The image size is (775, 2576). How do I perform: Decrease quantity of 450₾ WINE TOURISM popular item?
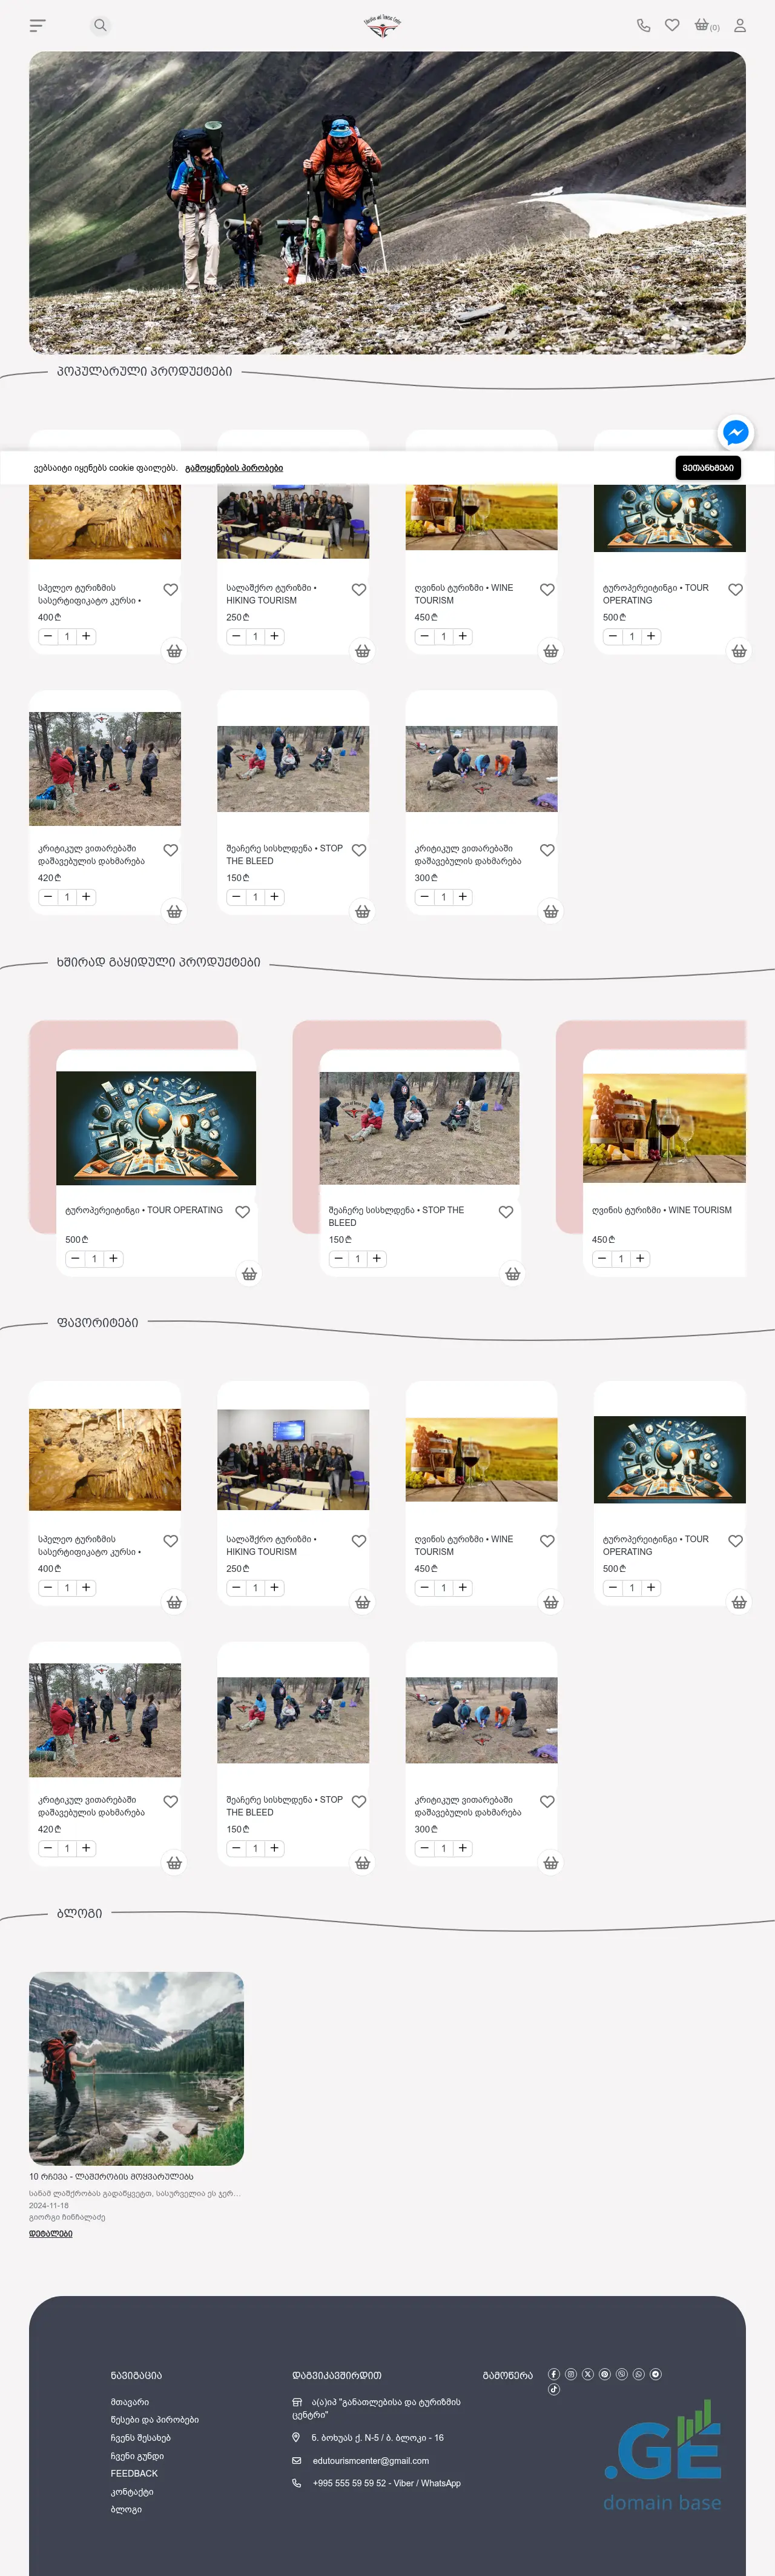pyautogui.click(x=424, y=636)
